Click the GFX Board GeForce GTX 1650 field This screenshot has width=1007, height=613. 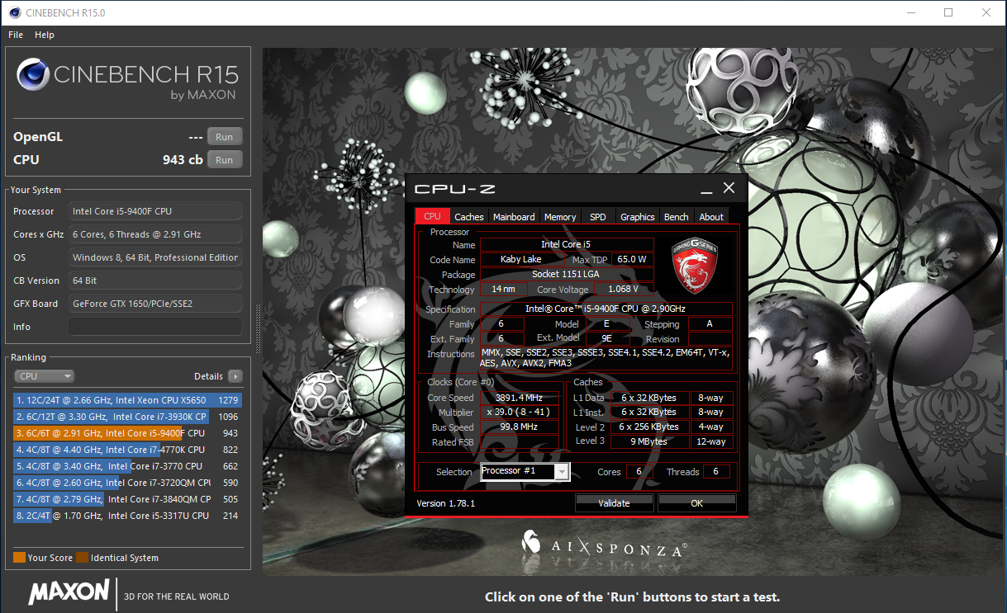point(155,304)
